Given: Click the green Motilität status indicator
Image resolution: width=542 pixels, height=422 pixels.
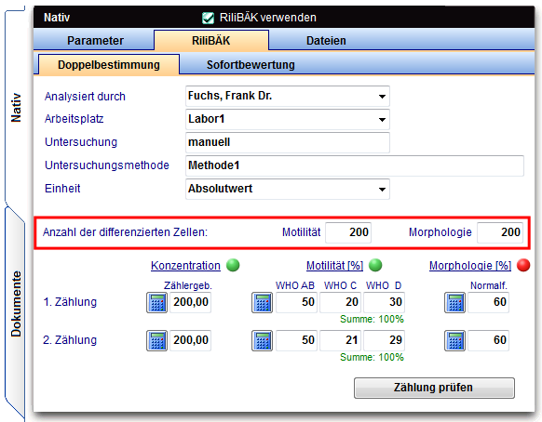Looking at the screenshot, I should coord(375,265).
